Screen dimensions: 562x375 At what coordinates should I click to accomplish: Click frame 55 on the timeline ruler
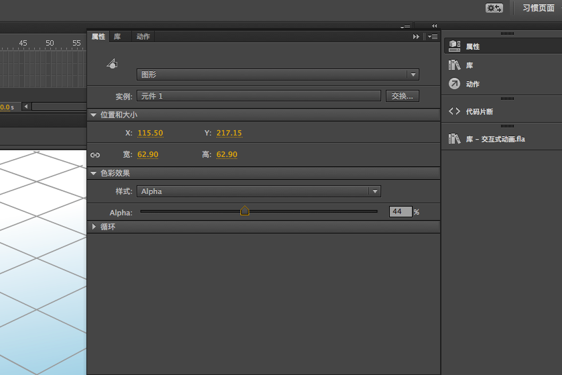(x=76, y=43)
